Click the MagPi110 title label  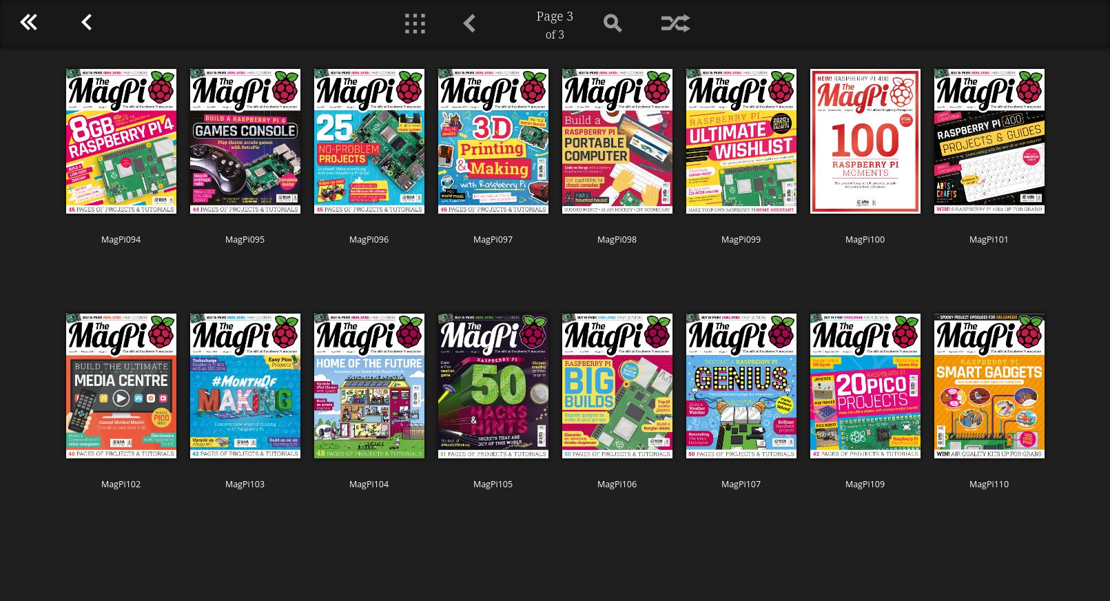tap(989, 485)
